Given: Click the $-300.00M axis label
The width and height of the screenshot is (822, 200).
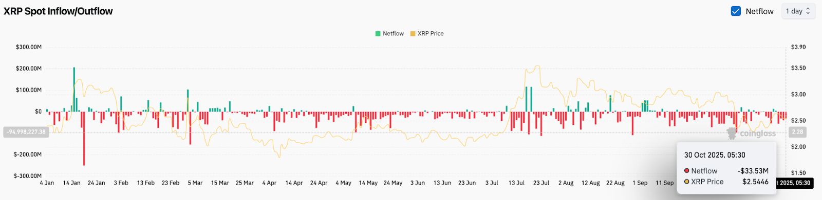Looking at the screenshot, I should click(x=28, y=176).
